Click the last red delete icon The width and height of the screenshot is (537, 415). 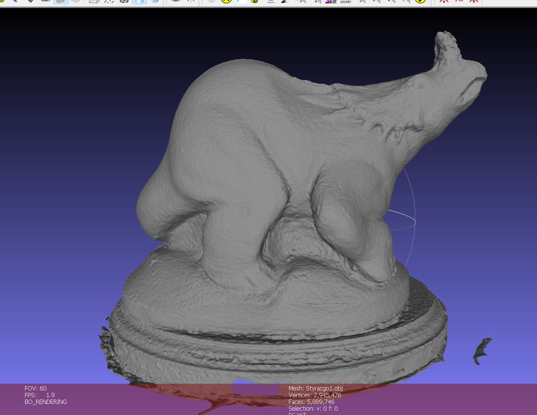tap(474, 1)
